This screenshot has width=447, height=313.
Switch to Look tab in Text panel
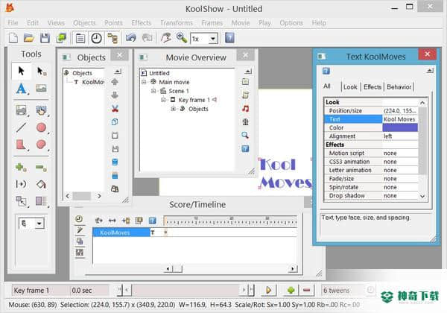coord(350,87)
